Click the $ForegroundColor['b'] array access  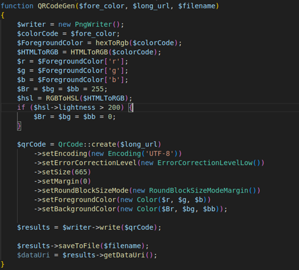81,80
